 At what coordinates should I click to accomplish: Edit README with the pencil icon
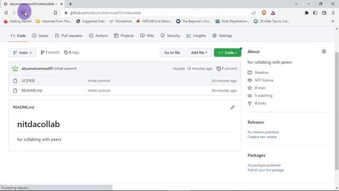(233, 107)
